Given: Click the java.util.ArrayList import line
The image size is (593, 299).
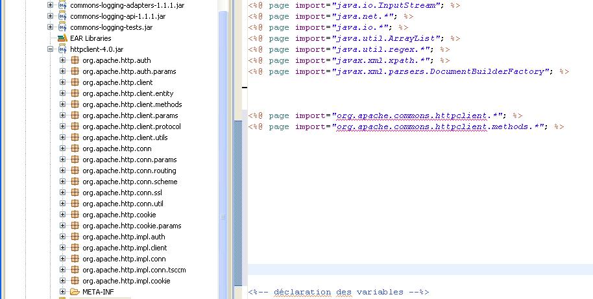Looking at the screenshot, I should coord(354,38).
